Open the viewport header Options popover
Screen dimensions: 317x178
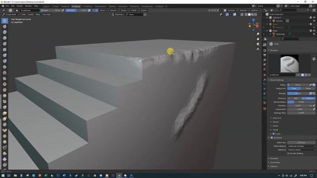pos(256,10)
